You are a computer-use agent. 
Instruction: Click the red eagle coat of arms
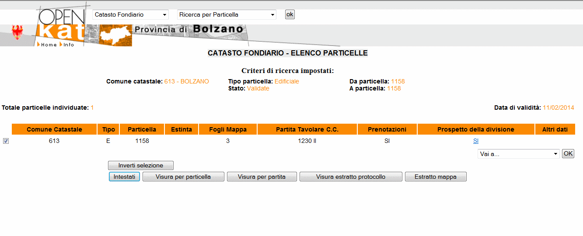[x=18, y=32]
